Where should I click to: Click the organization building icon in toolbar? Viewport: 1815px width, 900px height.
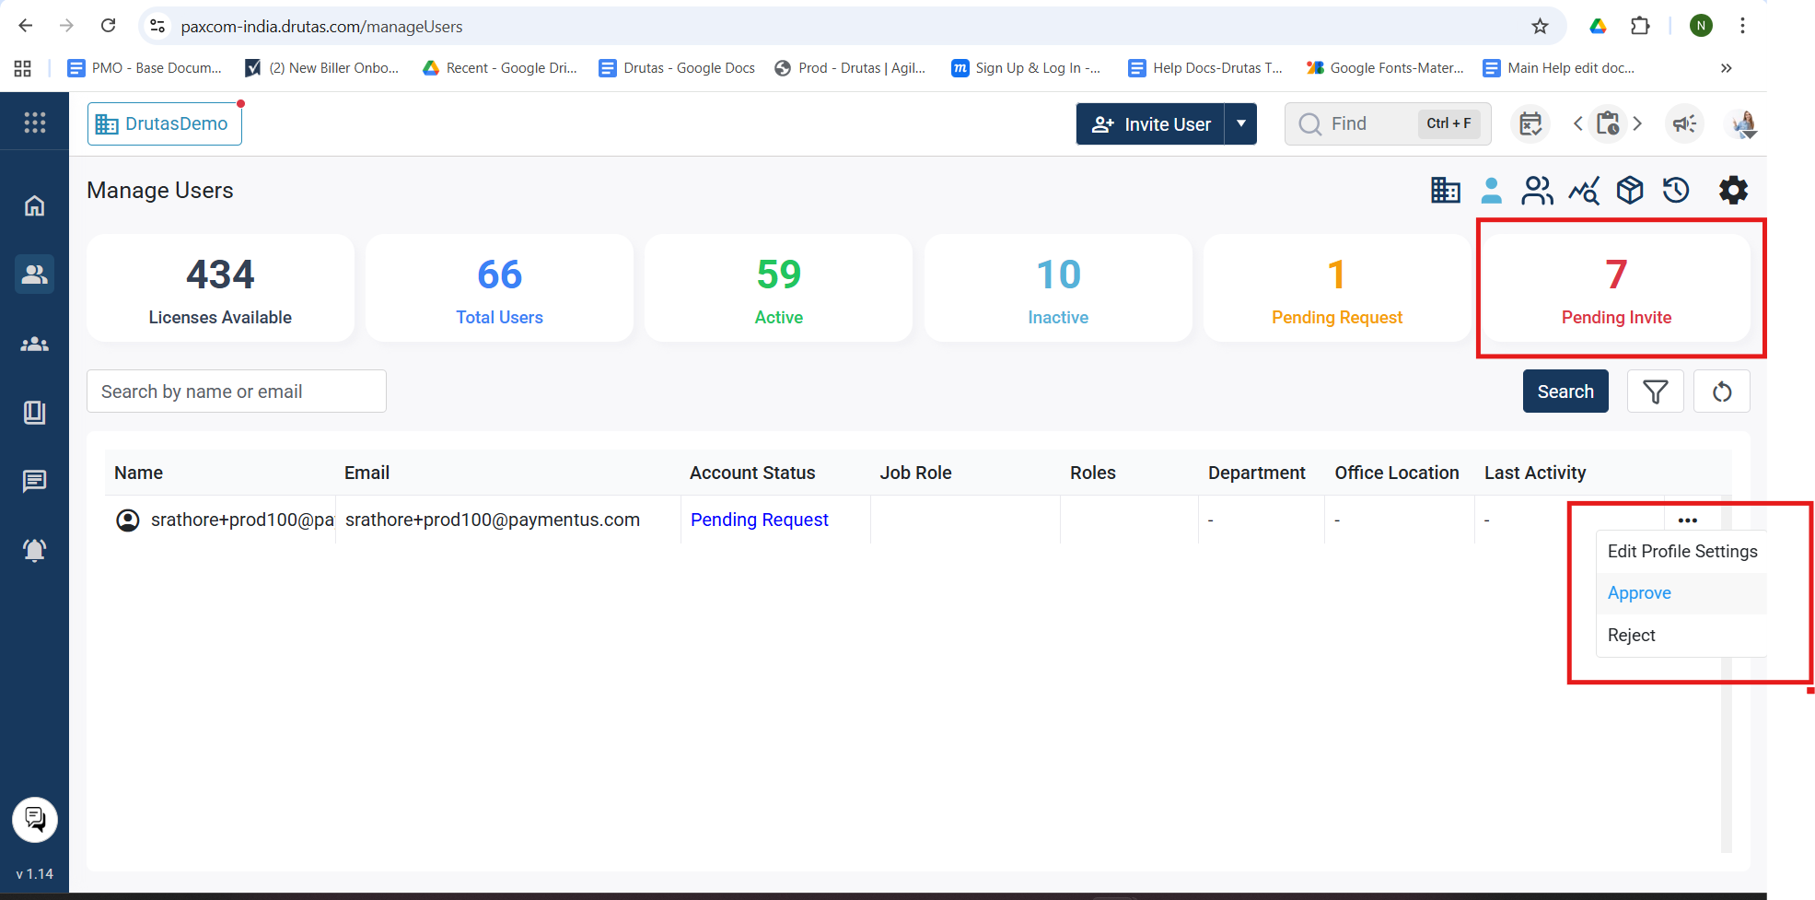pos(1445,191)
